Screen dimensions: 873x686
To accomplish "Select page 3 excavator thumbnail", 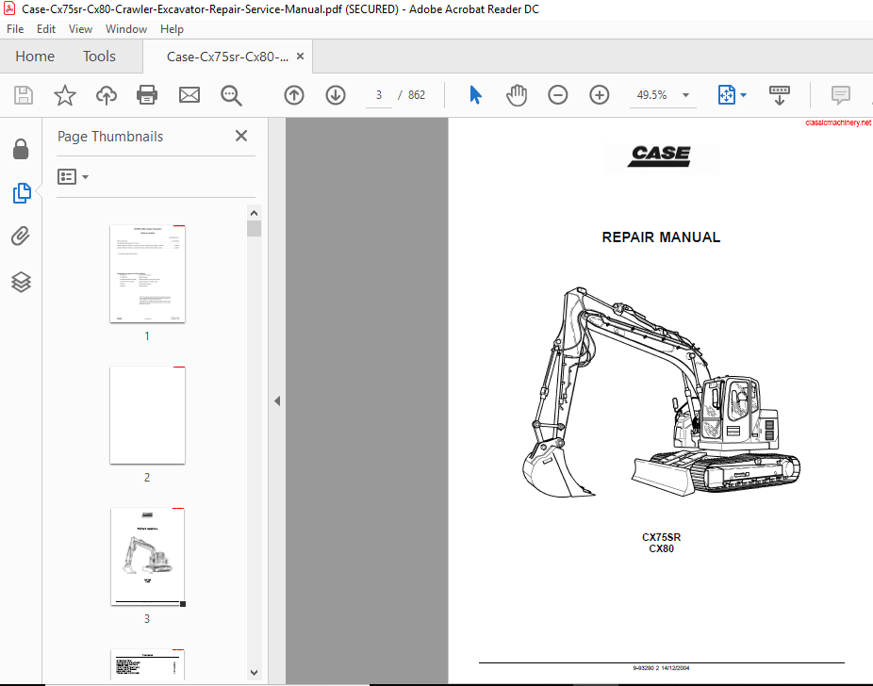I will click(x=147, y=556).
